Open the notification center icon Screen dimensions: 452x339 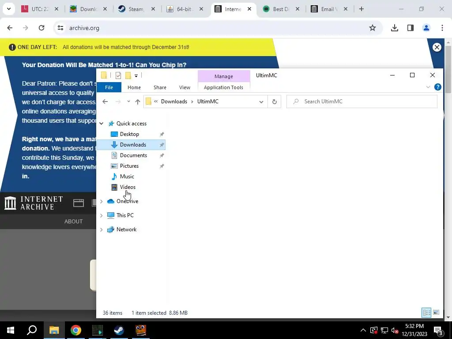point(438,330)
